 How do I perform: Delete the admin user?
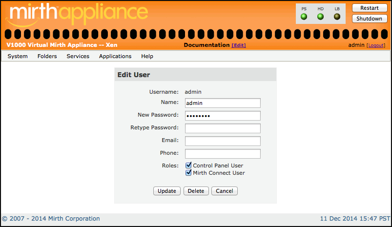pyautogui.click(x=196, y=191)
